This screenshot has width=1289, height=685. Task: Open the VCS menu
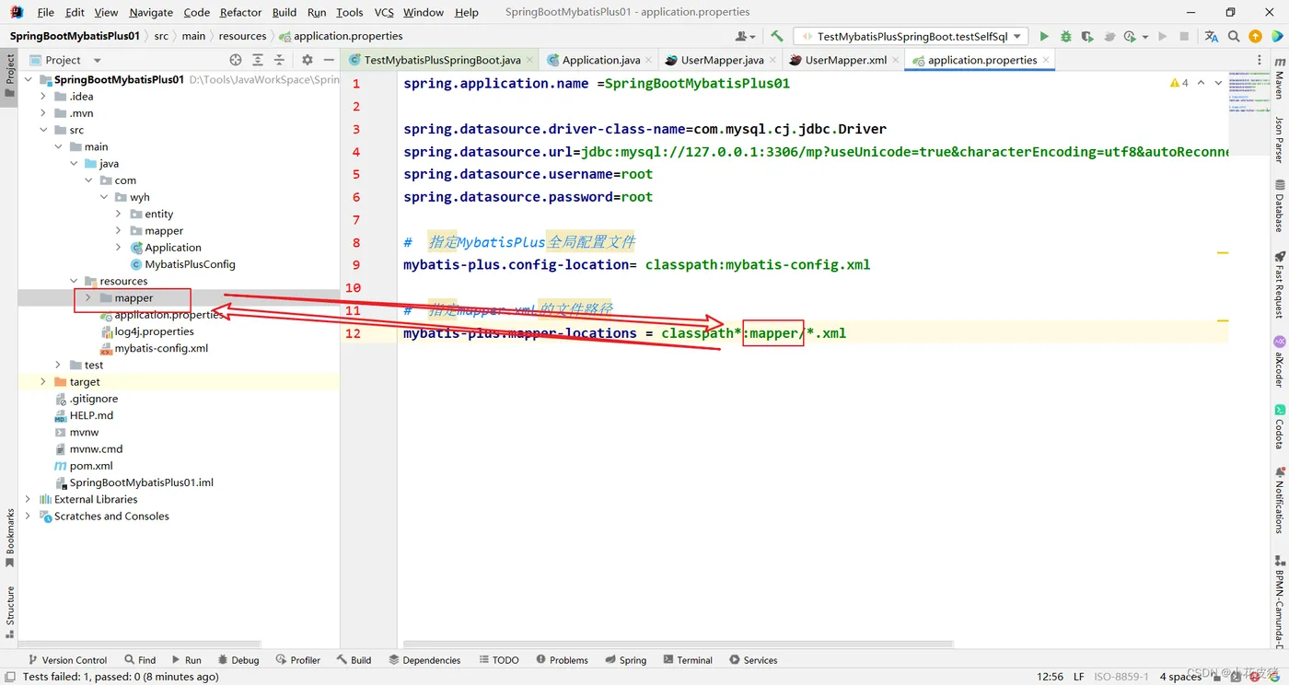[x=384, y=13]
